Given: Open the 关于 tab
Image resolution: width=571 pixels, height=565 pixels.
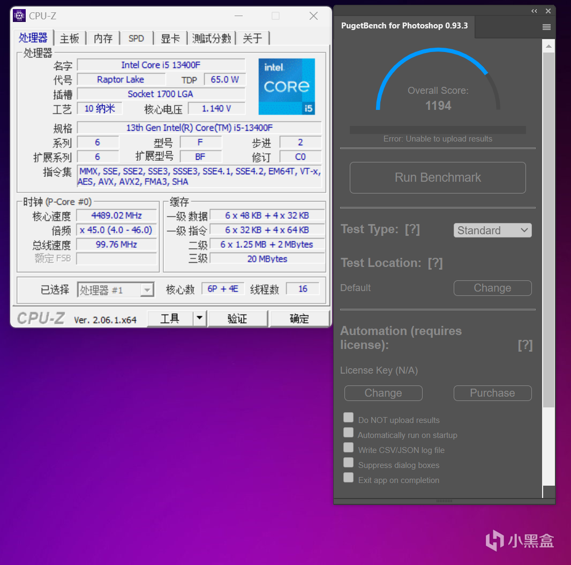Looking at the screenshot, I should tap(252, 38).
